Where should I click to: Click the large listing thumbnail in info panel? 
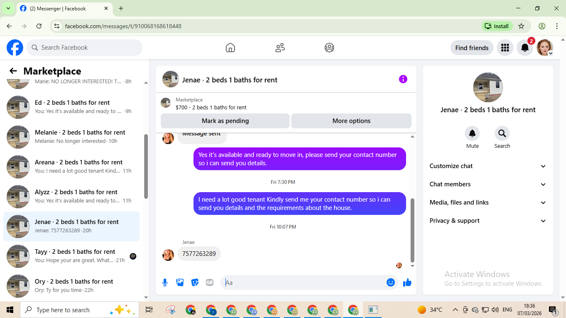click(x=488, y=87)
